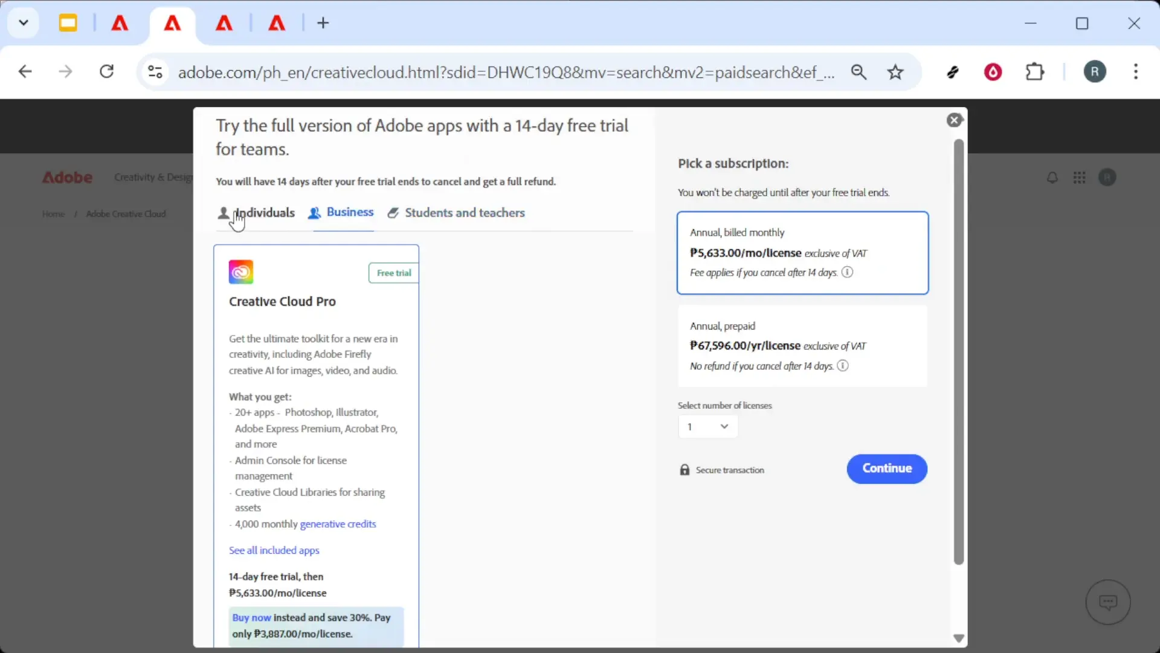Viewport: 1160px width, 653px height.
Task: Open the zoom magnifier icon in address bar
Action: [859, 72]
